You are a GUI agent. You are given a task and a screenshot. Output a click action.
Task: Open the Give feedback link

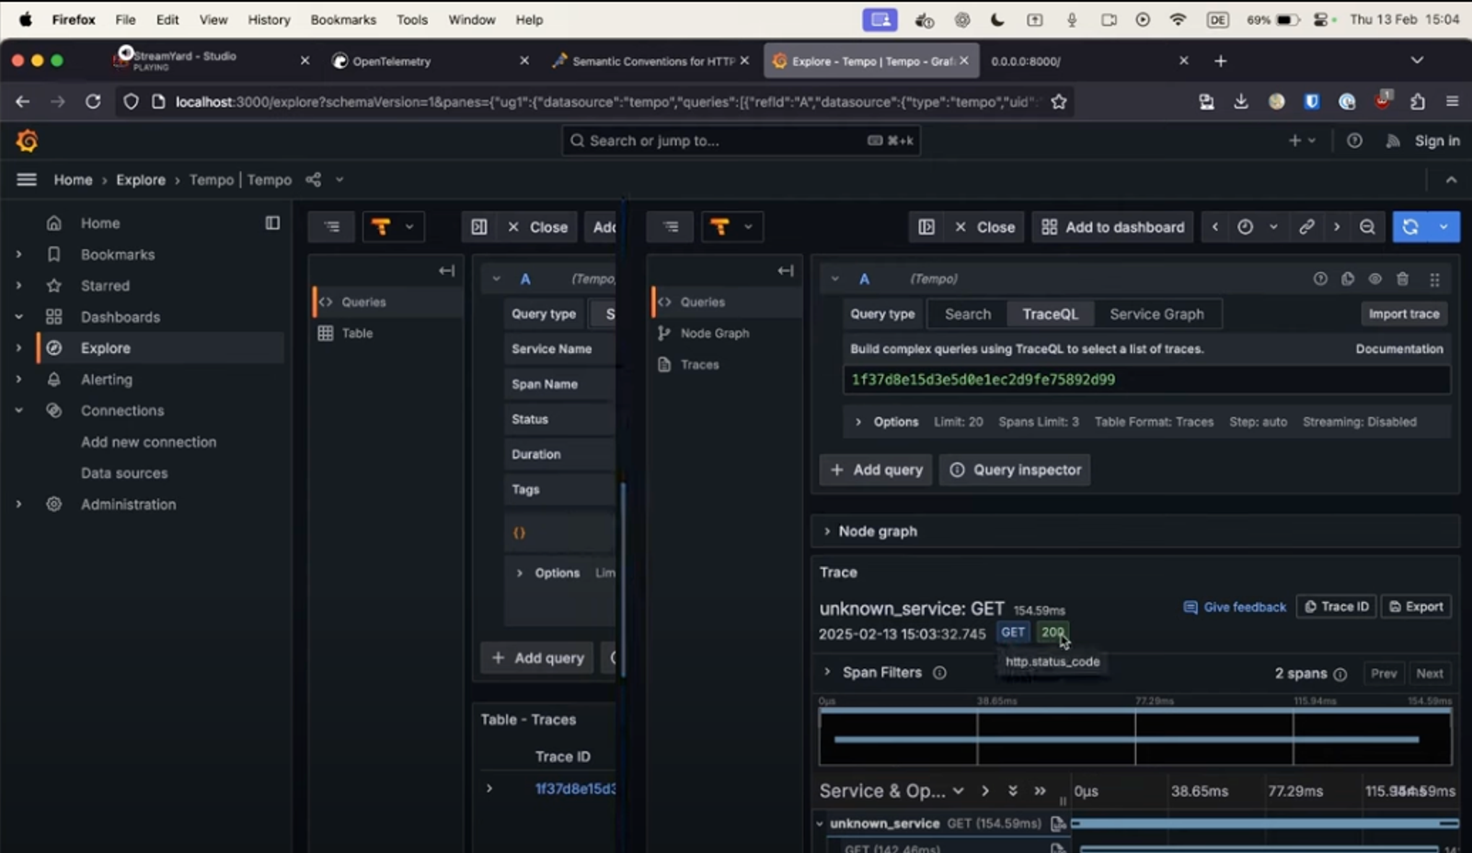pyautogui.click(x=1235, y=608)
